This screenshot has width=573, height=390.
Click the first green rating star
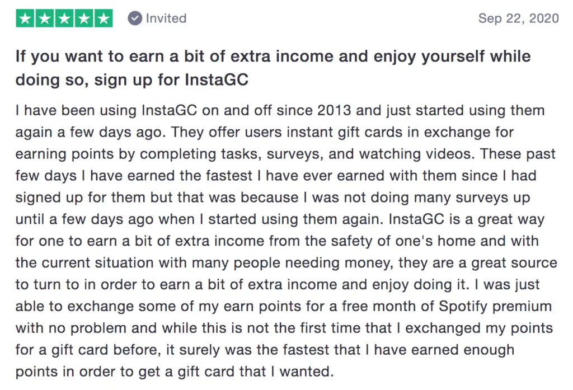[x=25, y=18]
